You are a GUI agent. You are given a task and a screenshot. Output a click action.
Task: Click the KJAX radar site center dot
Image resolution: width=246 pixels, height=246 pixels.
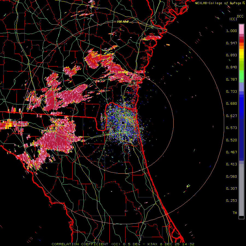pos(123,122)
